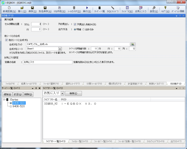Viewport: 187px width, 149px height.
Task: Close the ライブラリー一覧 (S+F2) panel
Action: (184, 88)
